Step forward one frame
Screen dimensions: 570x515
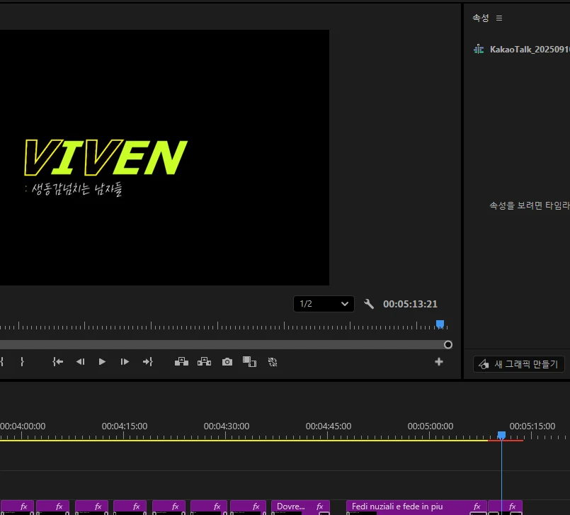125,361
